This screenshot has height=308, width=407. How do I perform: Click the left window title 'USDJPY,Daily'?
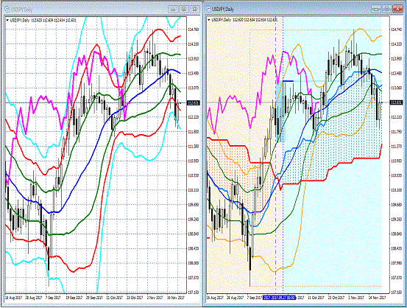point(21,10)
